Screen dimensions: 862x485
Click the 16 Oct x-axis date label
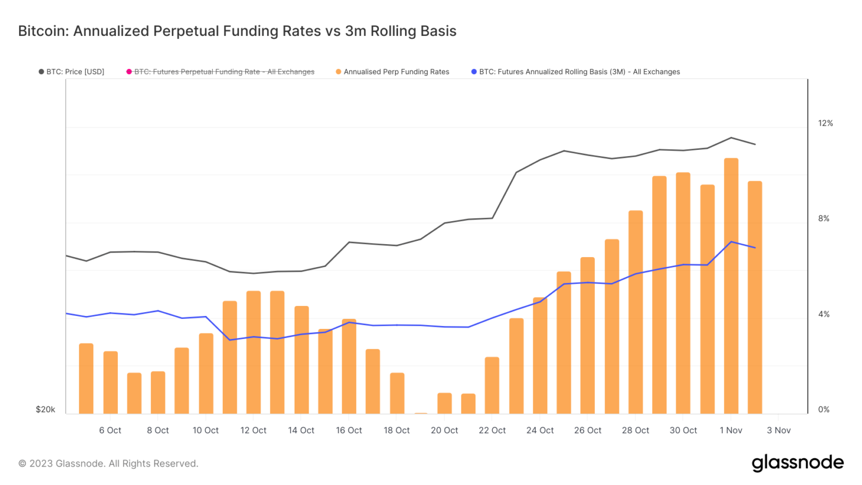(349, 431)
